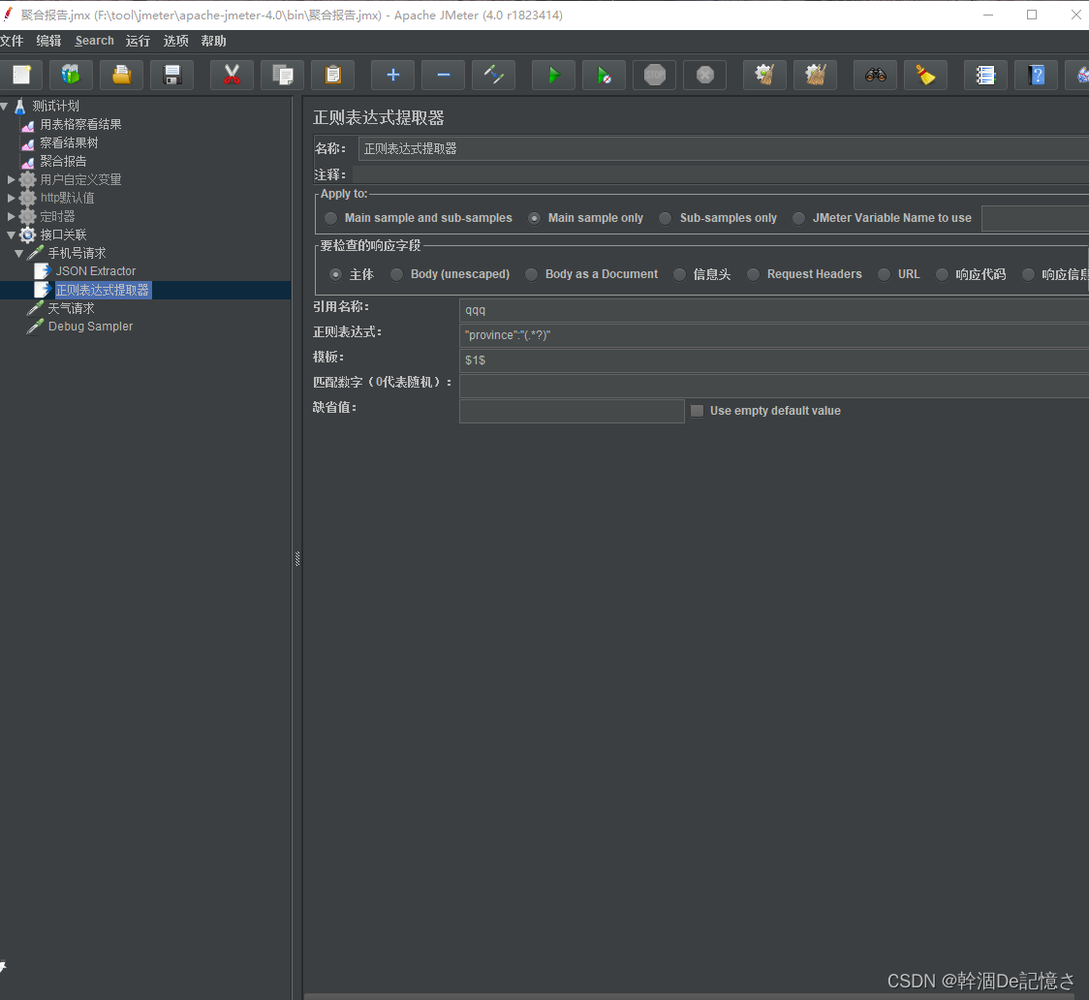Click the Copy toolbar icon
1089x1000 pixels.
coord(283,75)
